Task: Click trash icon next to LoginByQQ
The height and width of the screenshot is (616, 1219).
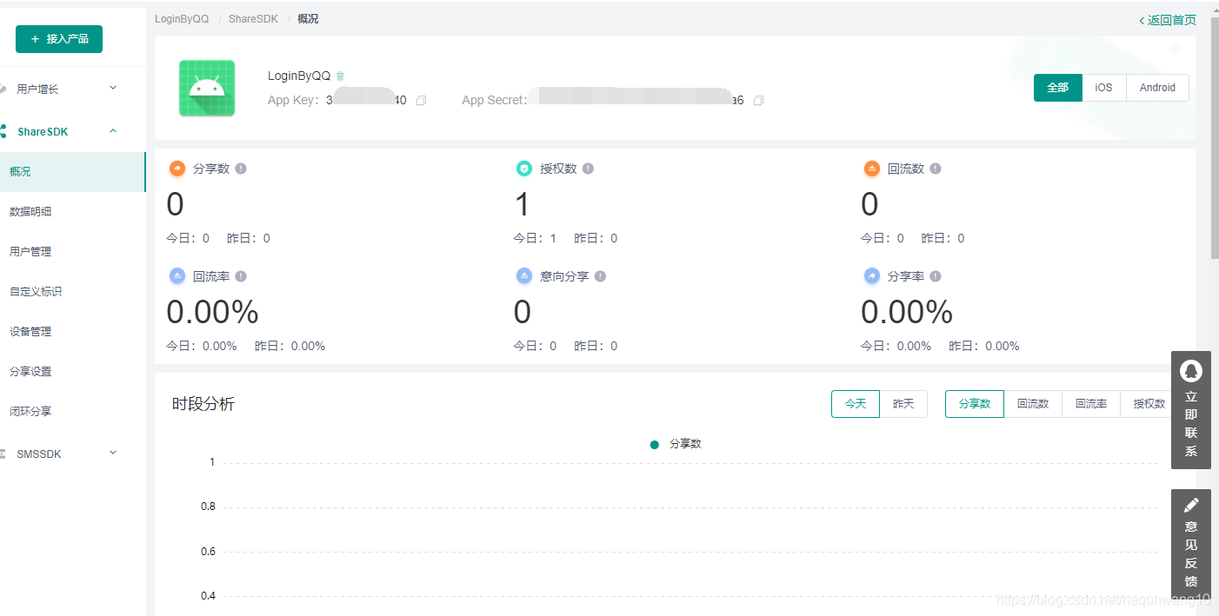Action: 341,76
